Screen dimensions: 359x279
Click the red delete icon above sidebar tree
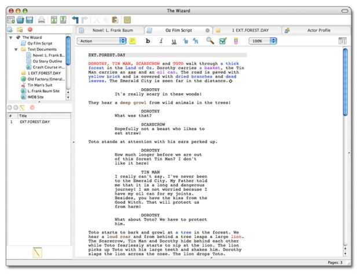coord(30,30)
